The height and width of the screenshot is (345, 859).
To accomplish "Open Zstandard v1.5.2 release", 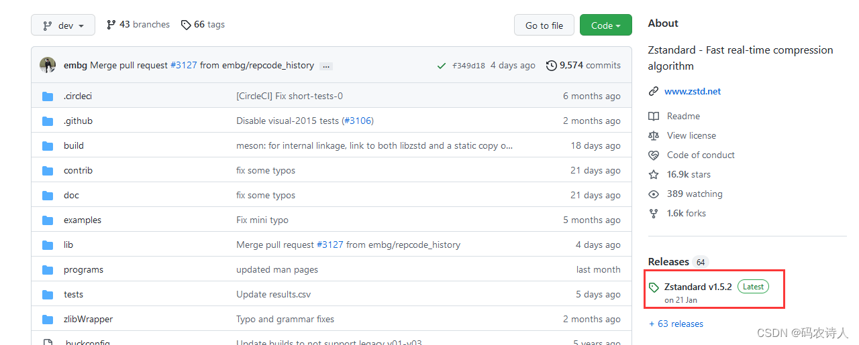I will coord(698,287).
